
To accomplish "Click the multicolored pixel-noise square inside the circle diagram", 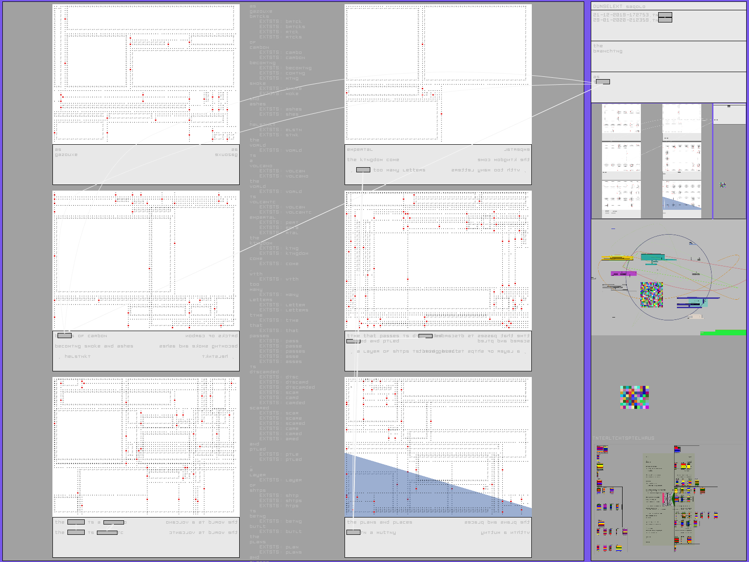I will tap(651, 295).
